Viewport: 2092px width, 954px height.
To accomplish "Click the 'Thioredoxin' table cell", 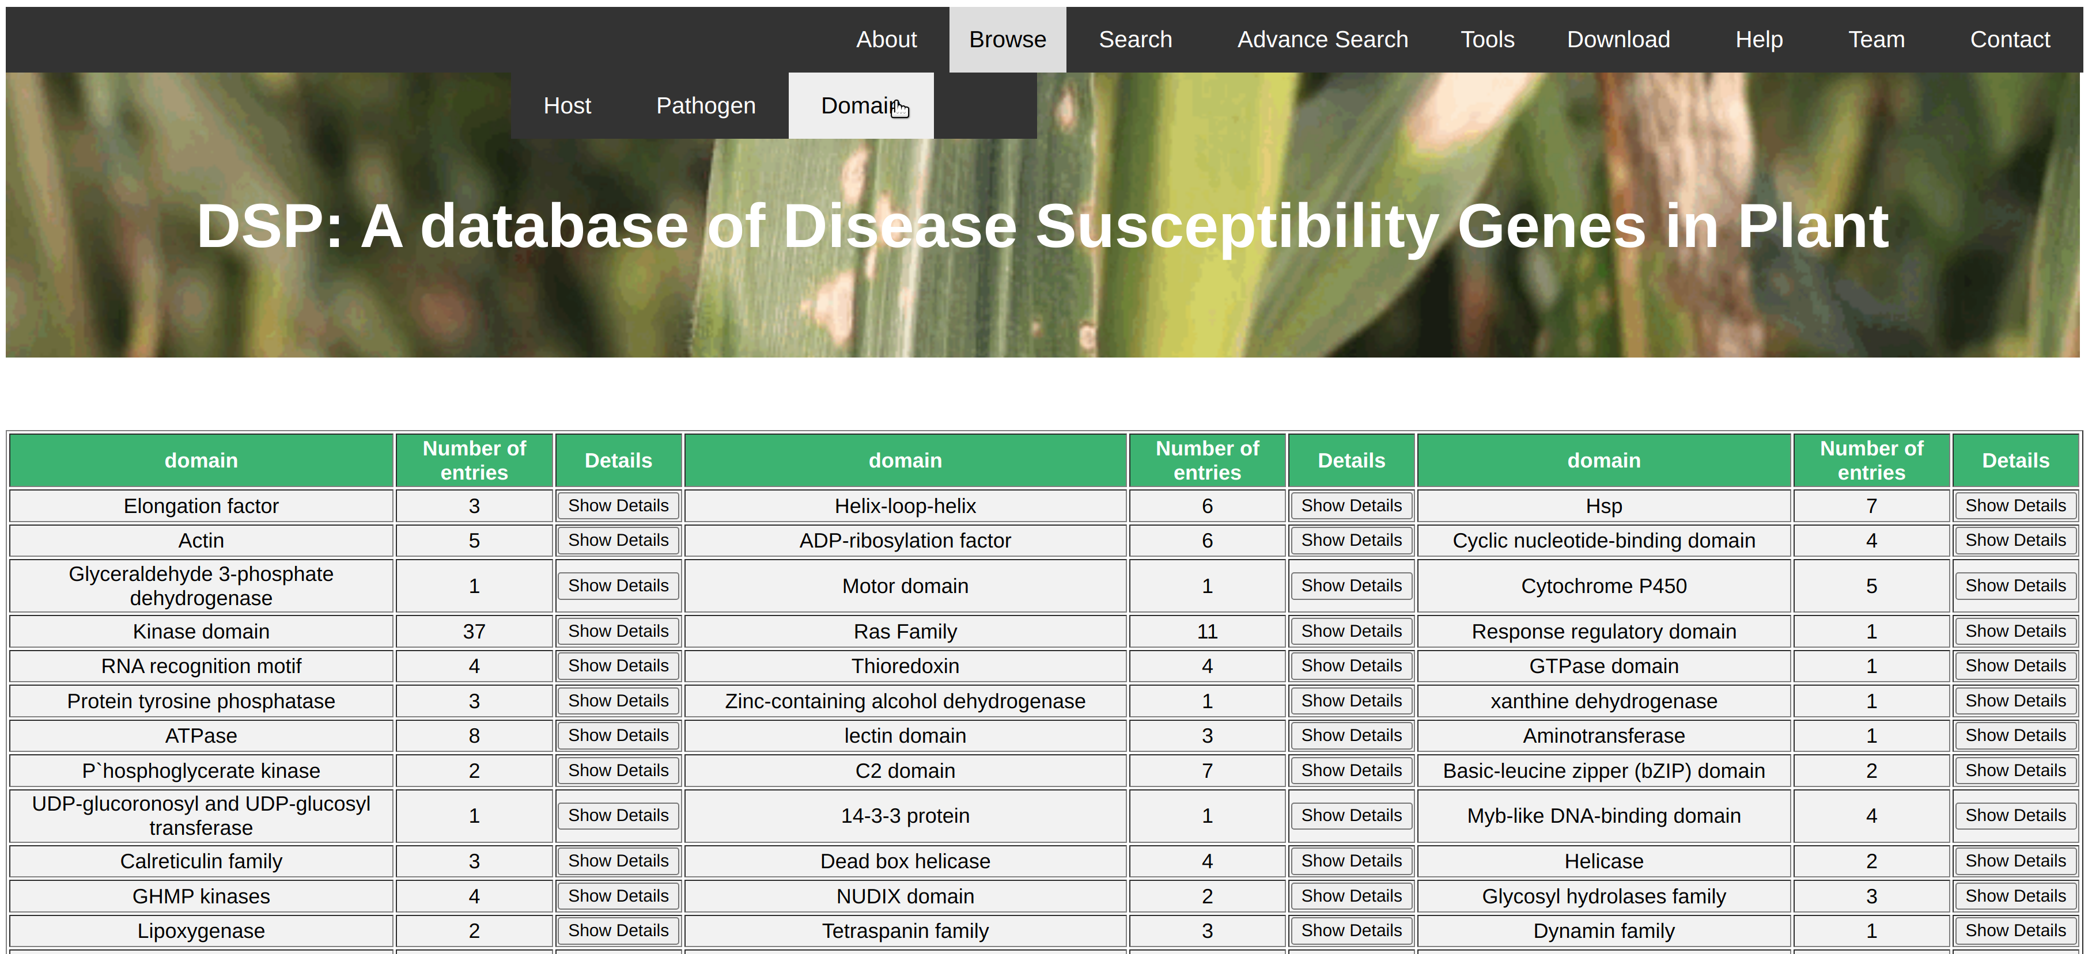I will (x=906, y=666).
